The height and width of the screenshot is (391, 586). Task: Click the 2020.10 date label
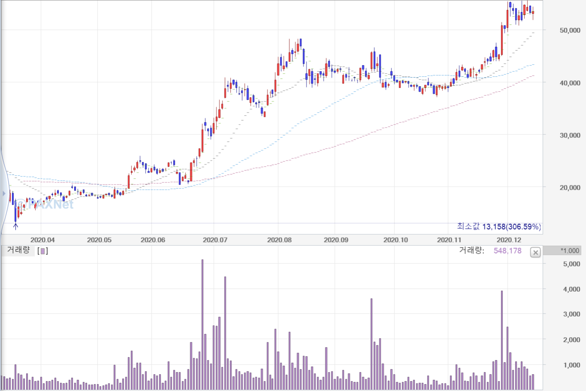point(395,240)
